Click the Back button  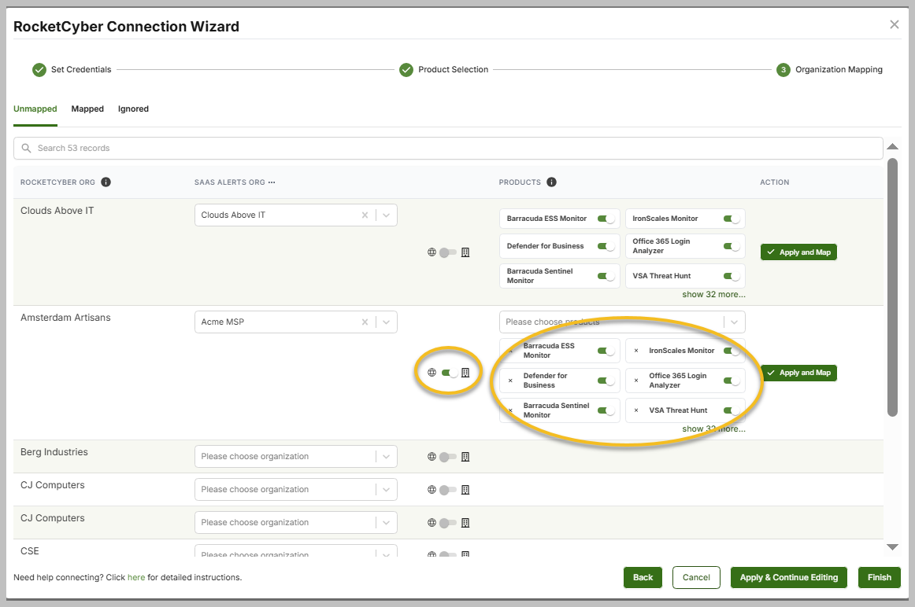tap(643, 577)
